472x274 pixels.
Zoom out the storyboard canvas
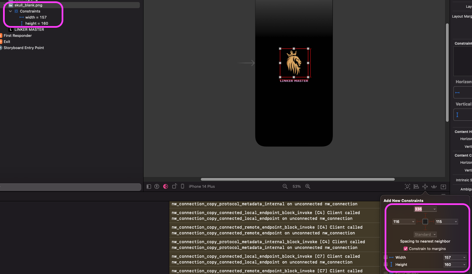coord(285,186)
